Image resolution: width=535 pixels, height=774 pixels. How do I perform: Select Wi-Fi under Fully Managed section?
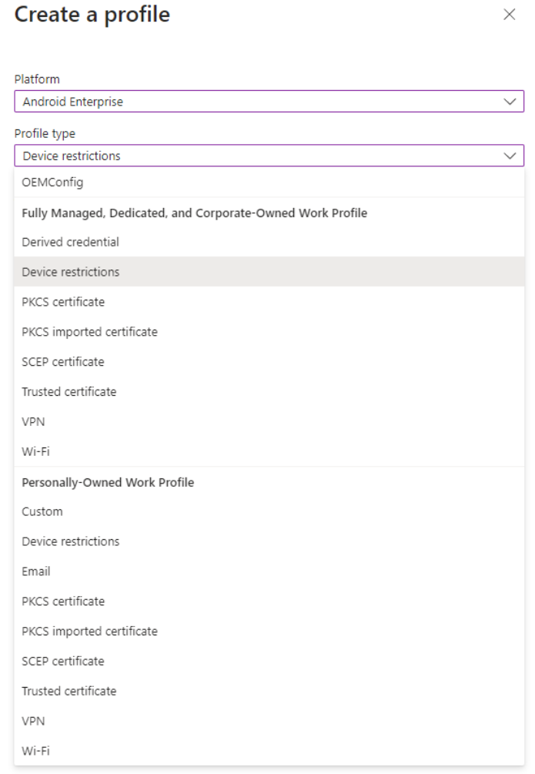tap(269, 451)
